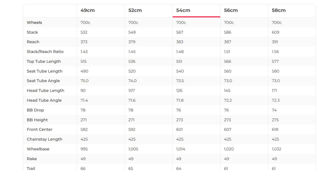This screenshot has height=179, width=319.
Task: Click the Front Center row label
Action: point(40,129)
